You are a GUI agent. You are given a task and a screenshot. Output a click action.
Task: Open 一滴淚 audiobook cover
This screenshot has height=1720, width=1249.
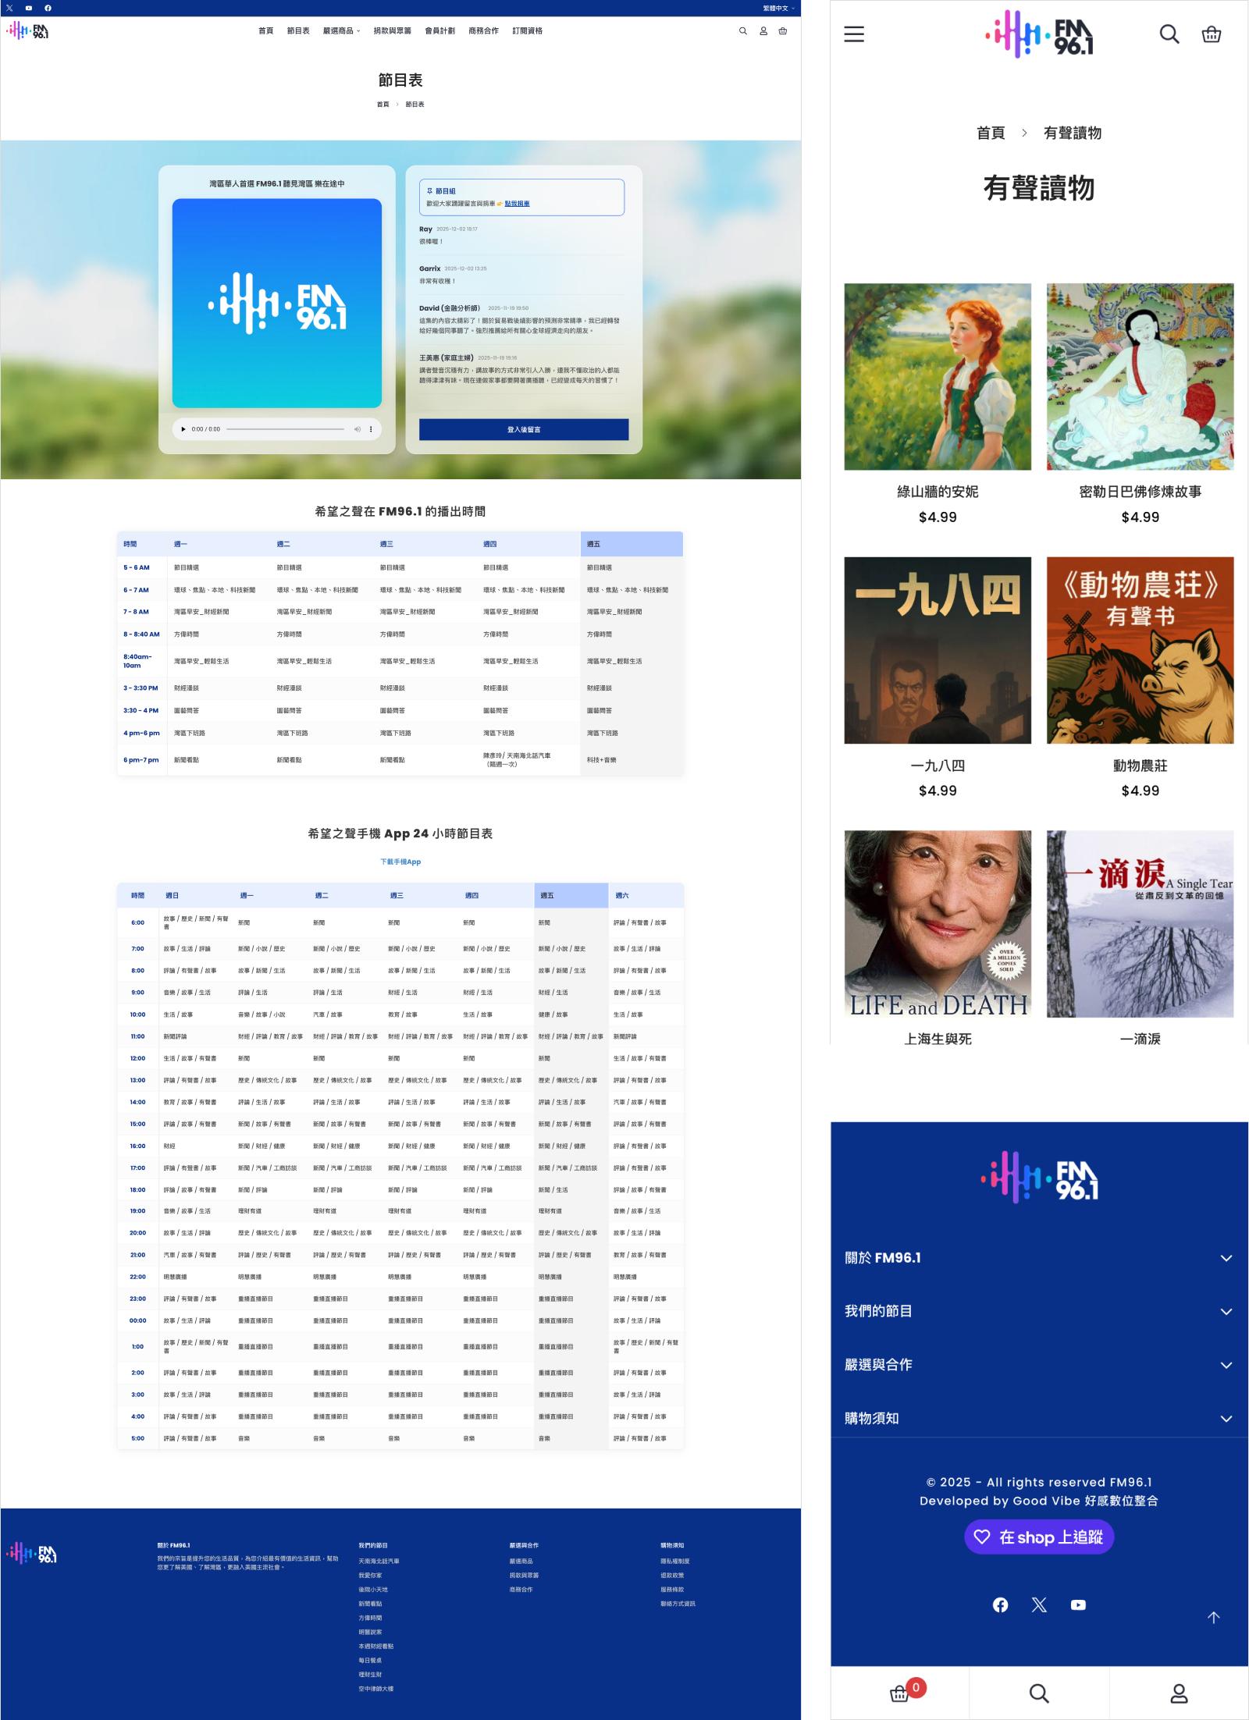pos(1140,924)
